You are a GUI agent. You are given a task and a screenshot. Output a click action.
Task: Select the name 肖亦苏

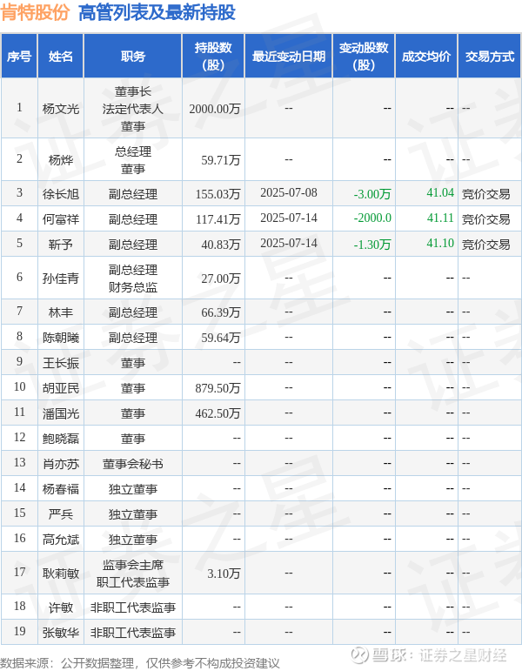[x=61, y=464]
